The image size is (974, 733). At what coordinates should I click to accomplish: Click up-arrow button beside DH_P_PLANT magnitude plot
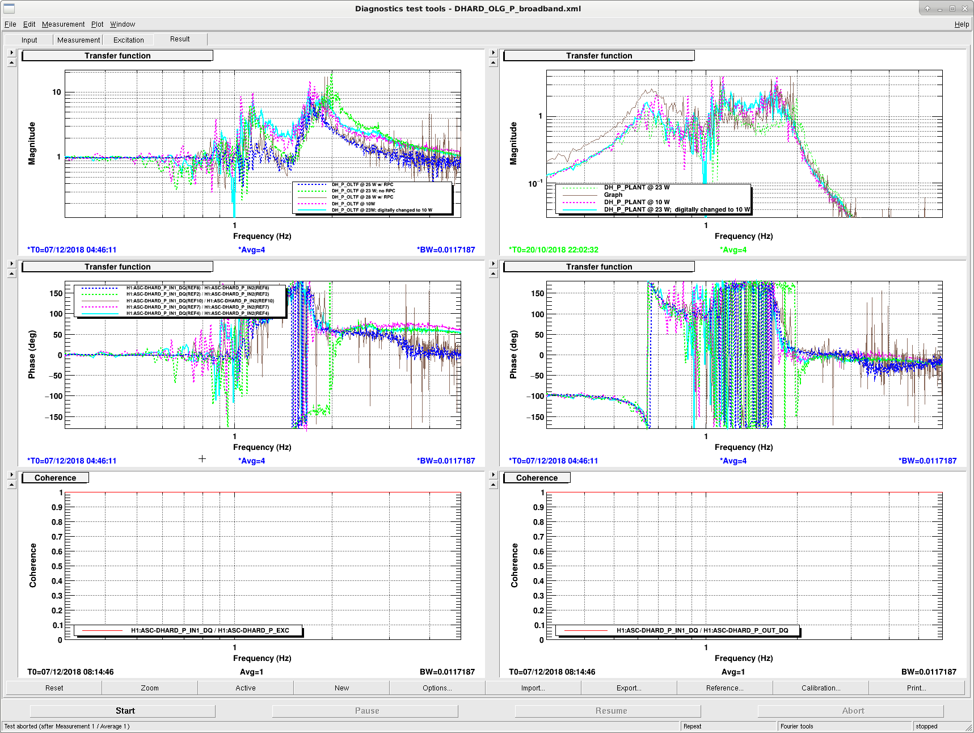[493, 62]
